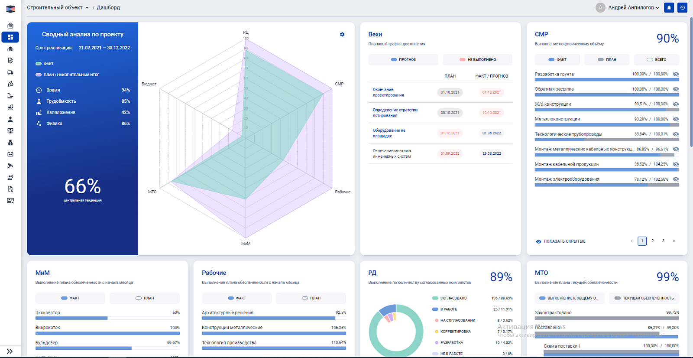Toggle ПОКАЗАТЬ СКРЫТЫЕ in СМР card
The height and width of the screenshot is (358, 693).
561,241
